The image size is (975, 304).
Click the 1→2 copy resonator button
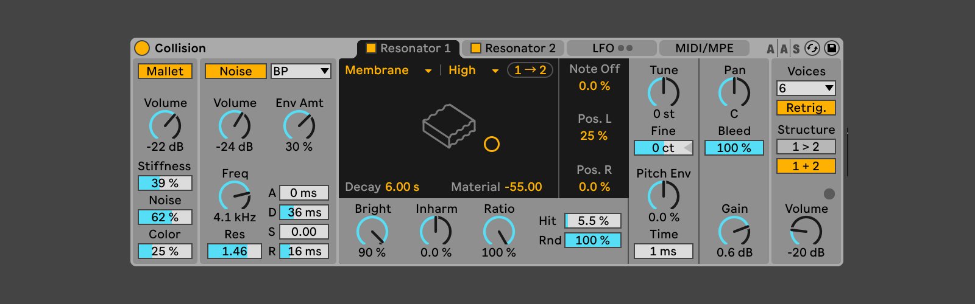[x=530, y=70]
